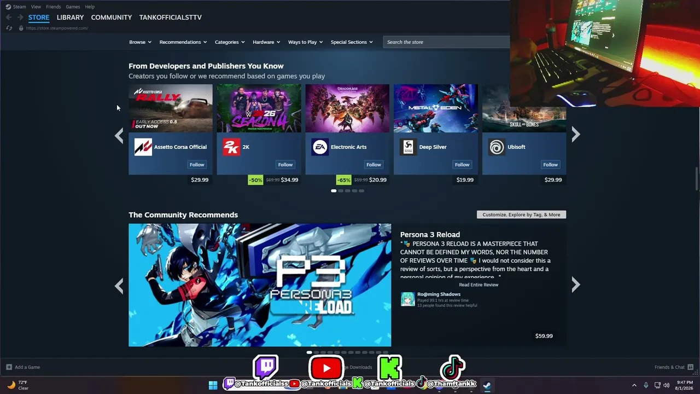The width and height of the screenshot is (700, 394).
Task: Follow Electronic Arts
Action: point(374,165)
